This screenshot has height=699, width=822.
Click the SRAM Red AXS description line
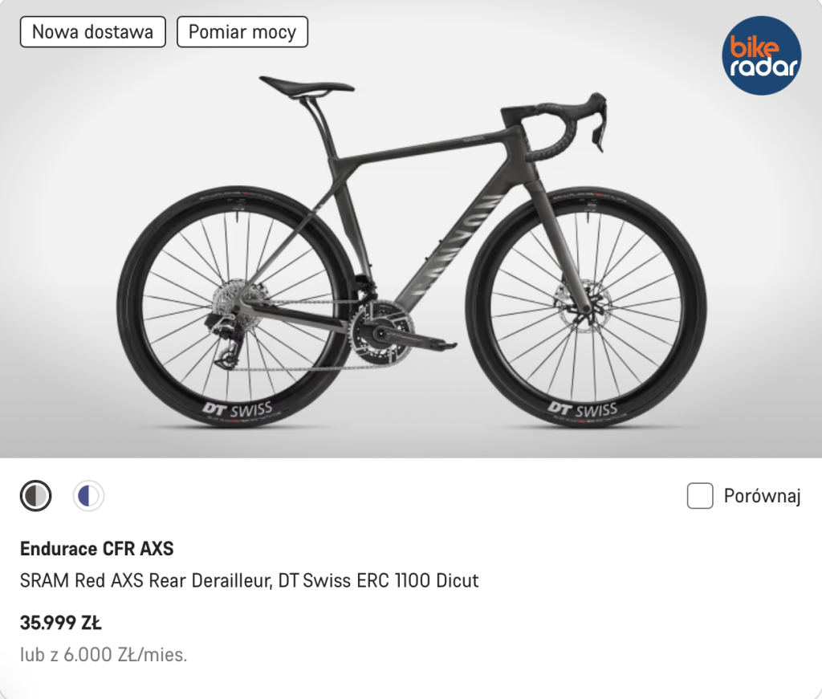pyautogui.click(x=249, y=580)
